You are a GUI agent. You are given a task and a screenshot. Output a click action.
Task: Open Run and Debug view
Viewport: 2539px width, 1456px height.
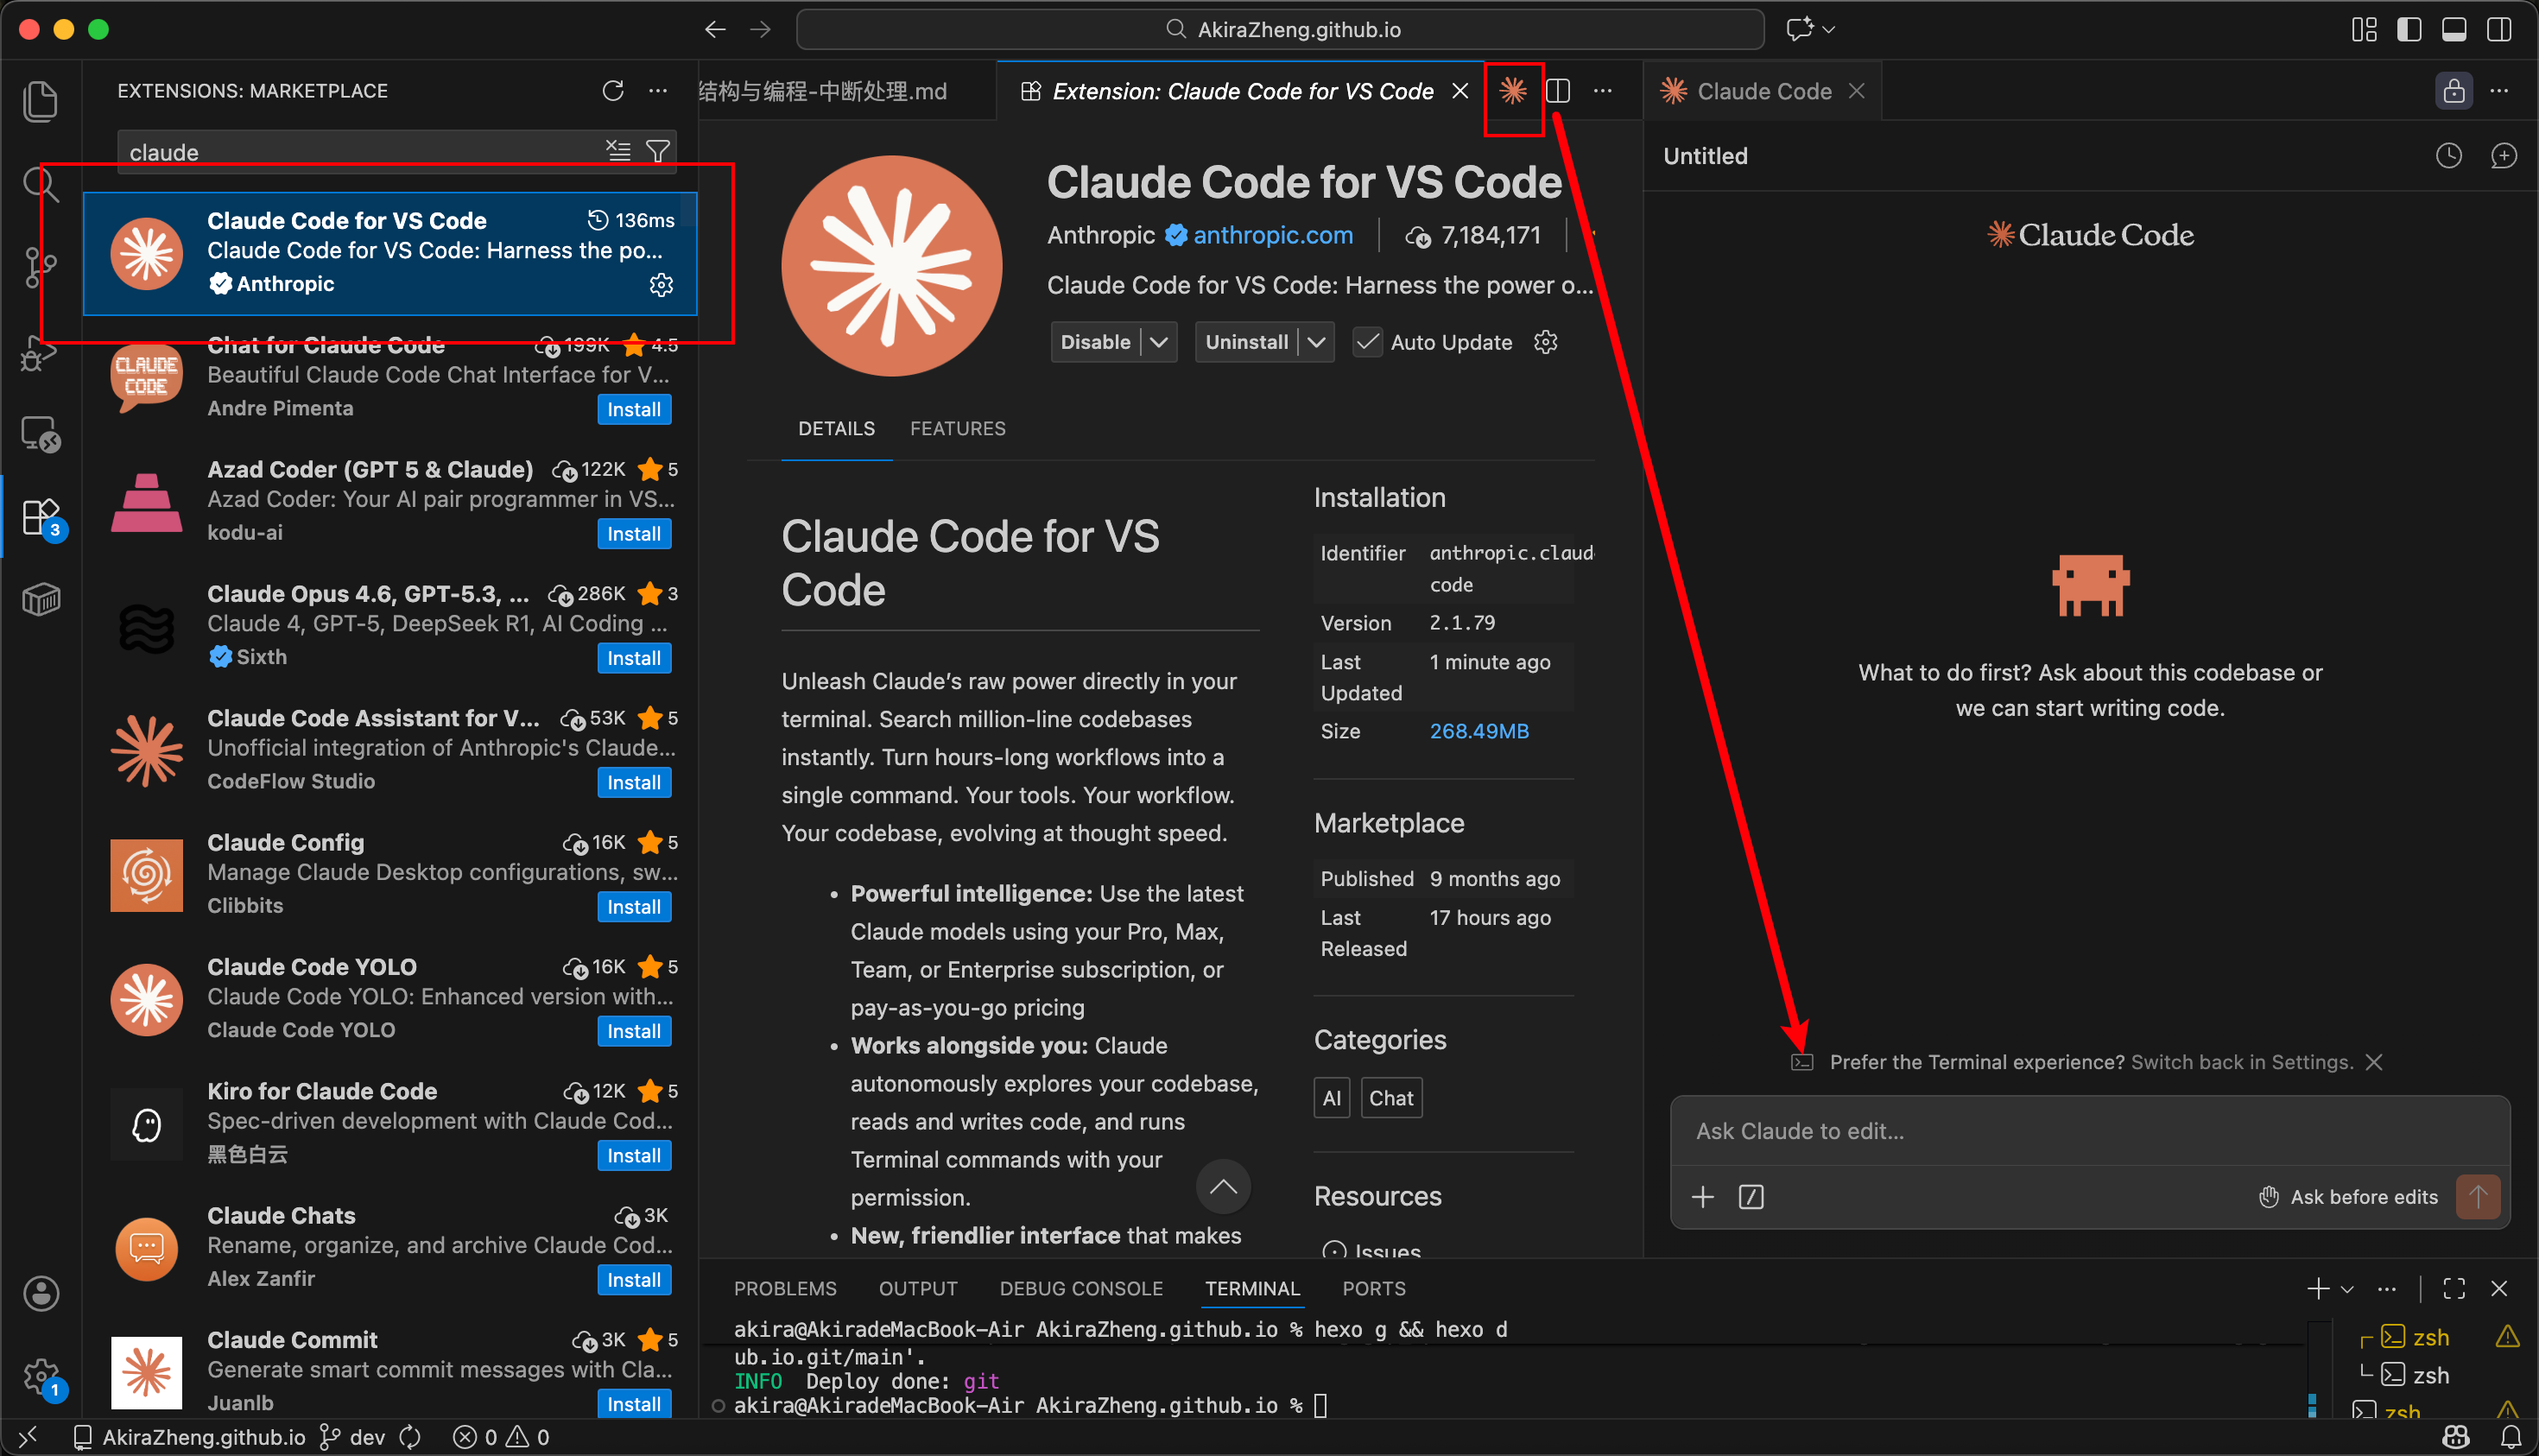(40, 352)
